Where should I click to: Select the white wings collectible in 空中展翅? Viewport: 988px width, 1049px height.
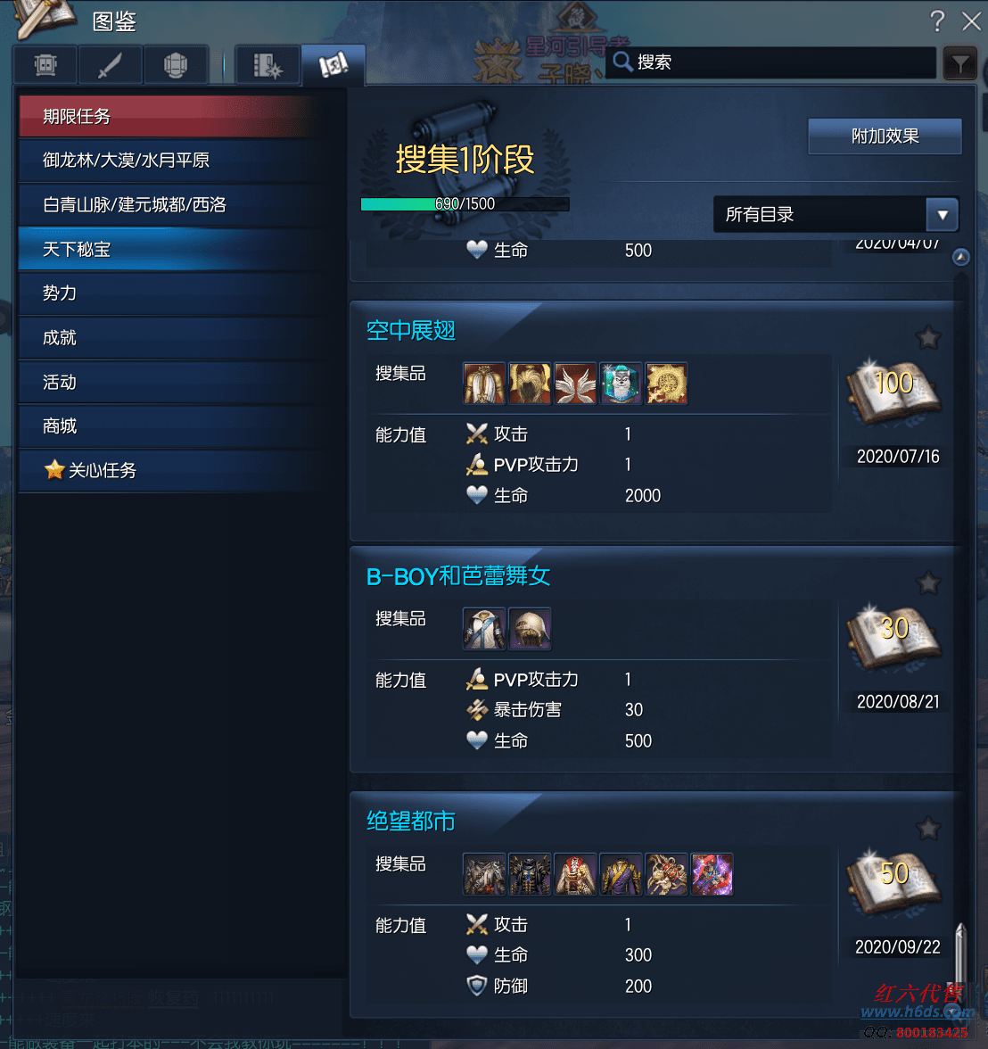[574, 384]
